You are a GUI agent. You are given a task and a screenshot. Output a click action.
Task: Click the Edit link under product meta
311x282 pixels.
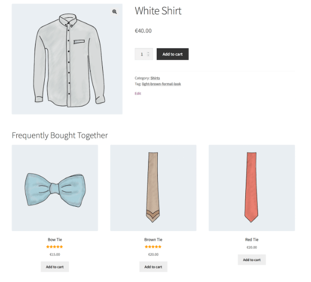[138, 94]
